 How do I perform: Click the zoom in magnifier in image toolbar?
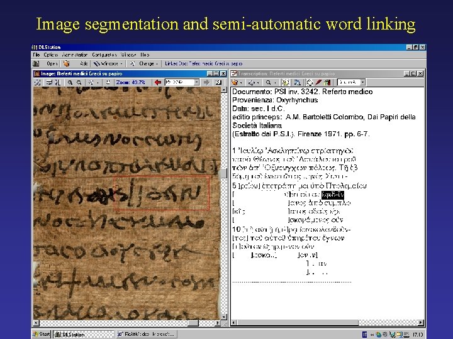click(x=70, y=82)
